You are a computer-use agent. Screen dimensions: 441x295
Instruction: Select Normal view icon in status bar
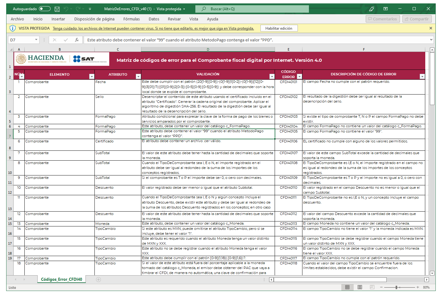(x=347, y=287)
